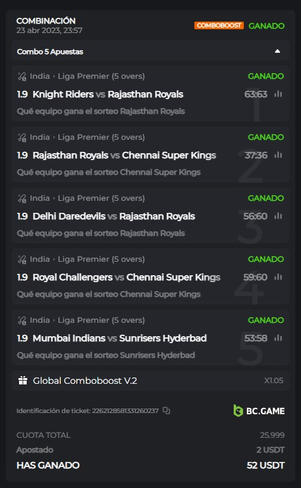The height and width of the screenshot is (488, 301).
Task: Click the orange COMBOBOOST badge
Action: [x=219, y=25]
